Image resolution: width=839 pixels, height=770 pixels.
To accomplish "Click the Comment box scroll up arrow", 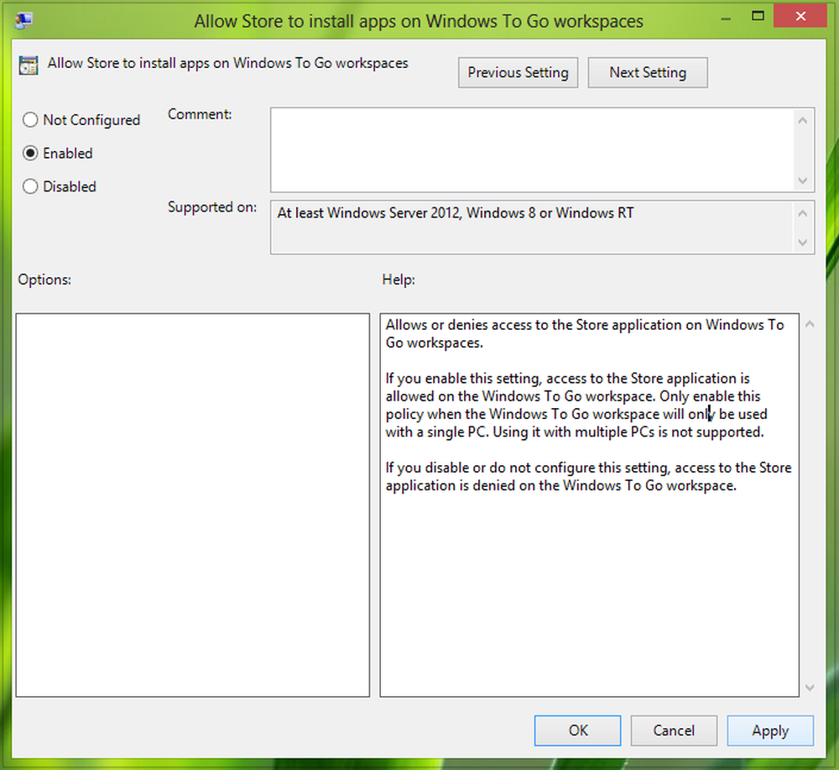I will coord(802,120).
